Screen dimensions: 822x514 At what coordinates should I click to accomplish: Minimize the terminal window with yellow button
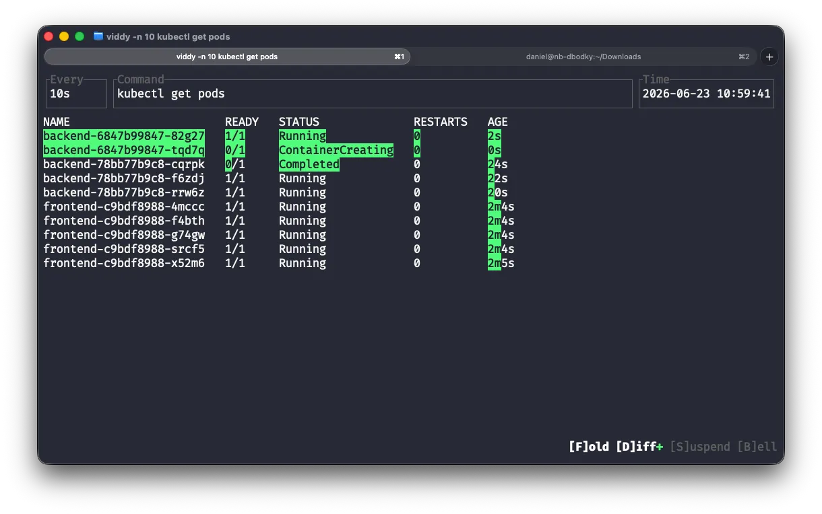pos(64,36)
